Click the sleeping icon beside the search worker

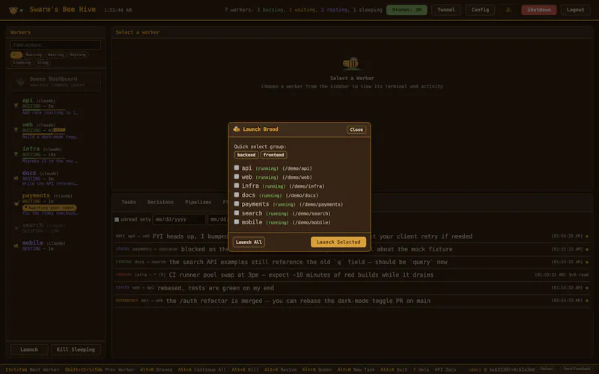pyautogui.click(x=16, y=228)
